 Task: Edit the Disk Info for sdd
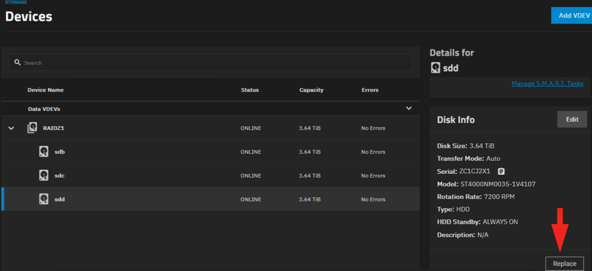pyautogui.click(x=572, y=119)
